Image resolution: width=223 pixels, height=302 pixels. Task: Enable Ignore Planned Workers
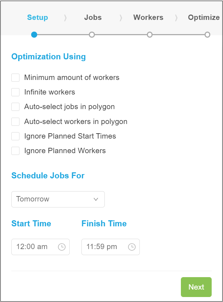(15, 151)
